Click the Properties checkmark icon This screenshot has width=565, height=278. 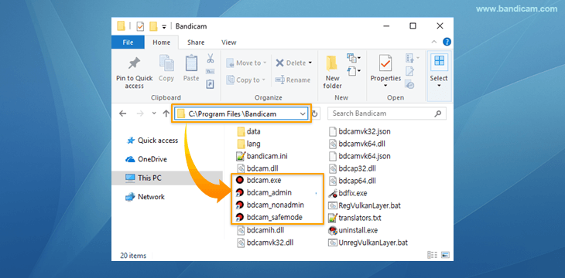coord(385,63)
